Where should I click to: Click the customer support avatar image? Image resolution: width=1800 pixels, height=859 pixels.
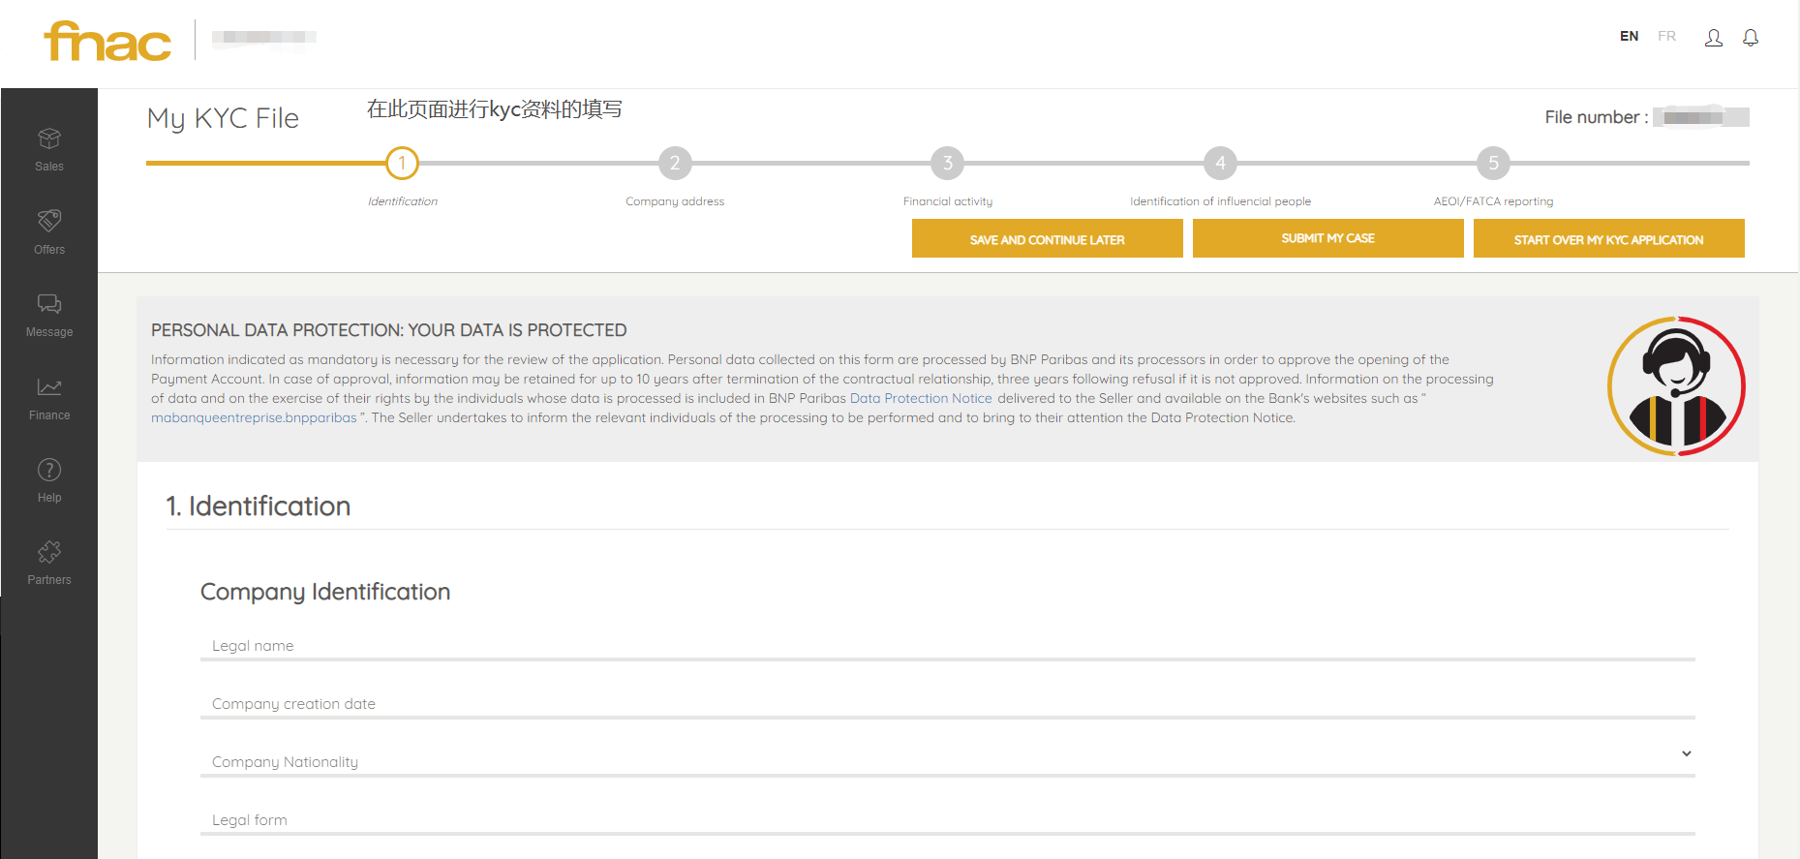(1676, 386)
